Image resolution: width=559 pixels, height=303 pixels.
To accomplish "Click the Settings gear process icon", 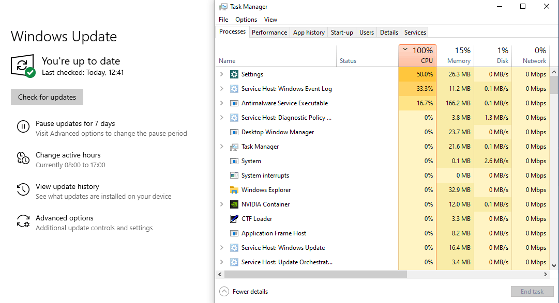I will click(234, 74).
